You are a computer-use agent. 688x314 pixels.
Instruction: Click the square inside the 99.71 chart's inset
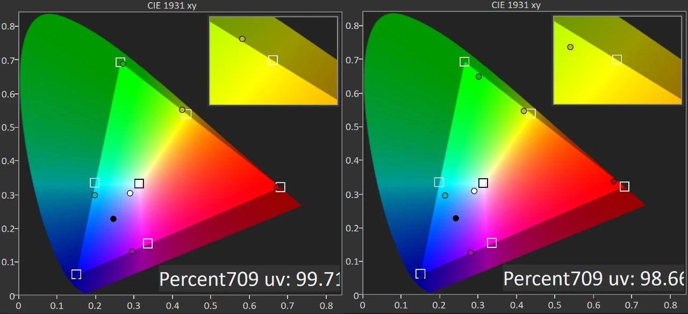tap(273, 60)
